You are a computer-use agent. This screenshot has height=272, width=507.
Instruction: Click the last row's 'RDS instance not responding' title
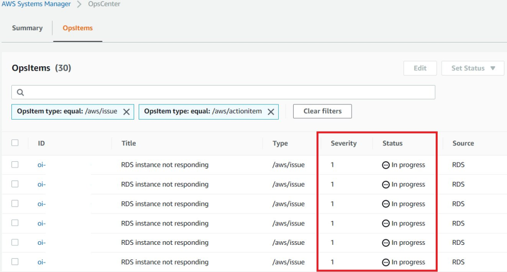pyautogui.click(x=164, y=262)
